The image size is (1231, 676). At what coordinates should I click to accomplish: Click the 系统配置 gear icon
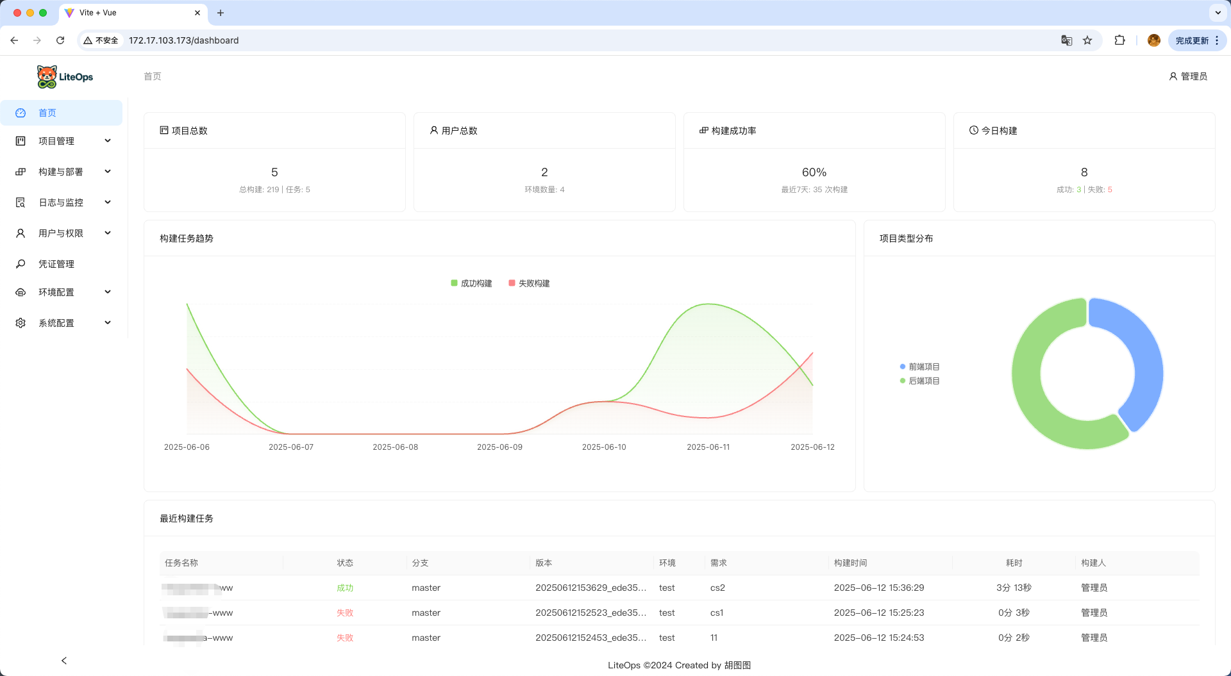pos(21,323)
